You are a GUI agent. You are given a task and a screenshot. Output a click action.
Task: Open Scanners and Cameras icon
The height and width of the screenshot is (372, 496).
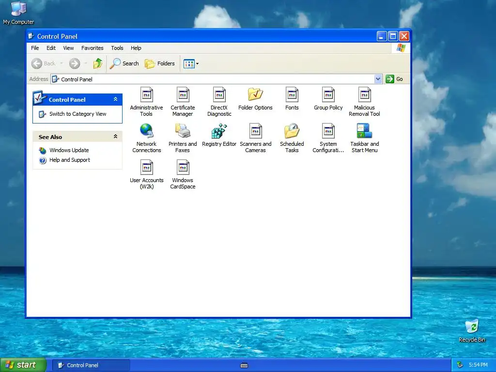point(255,138)
